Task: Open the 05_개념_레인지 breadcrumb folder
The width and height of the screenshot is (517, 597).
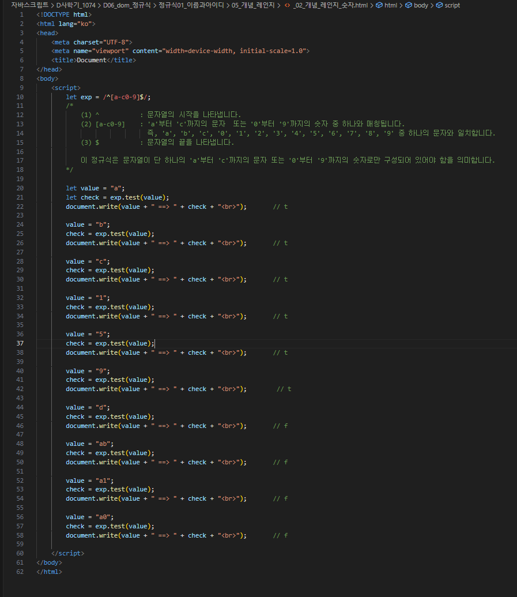Action: 253,5
